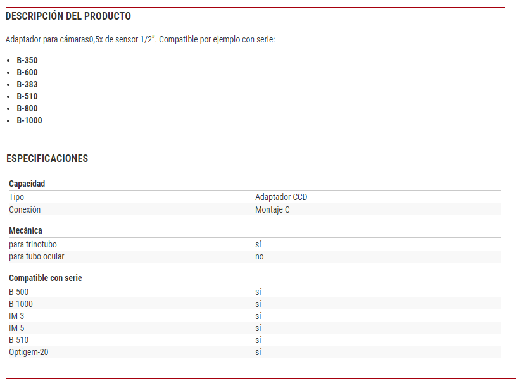Click the Adaptador CCD value
This screenshot has height=381, width=516.
tap(281, 197)
